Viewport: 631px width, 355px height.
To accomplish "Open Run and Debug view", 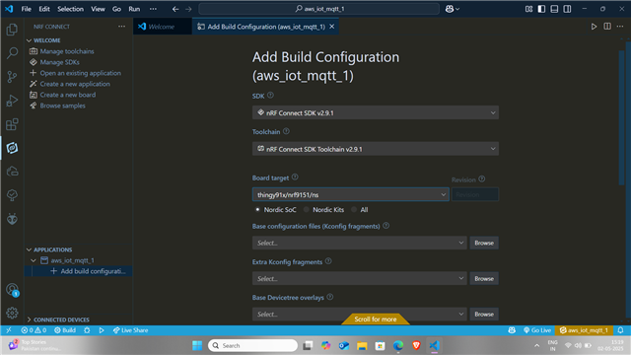I will 12,101.
